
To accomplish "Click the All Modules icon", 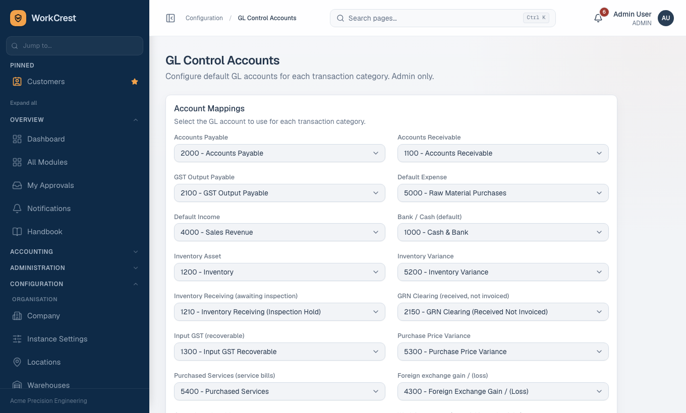I will point(17,162).
